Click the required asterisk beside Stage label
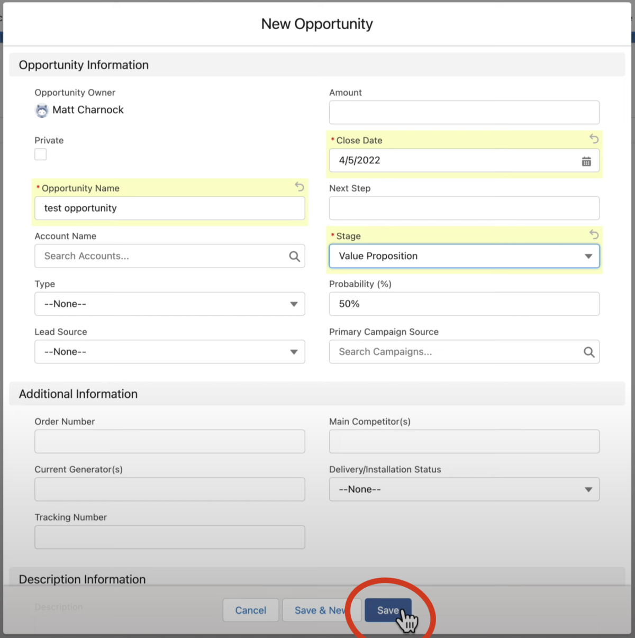The height and width of the screenshot is (638, 635). tap(332, 236)
